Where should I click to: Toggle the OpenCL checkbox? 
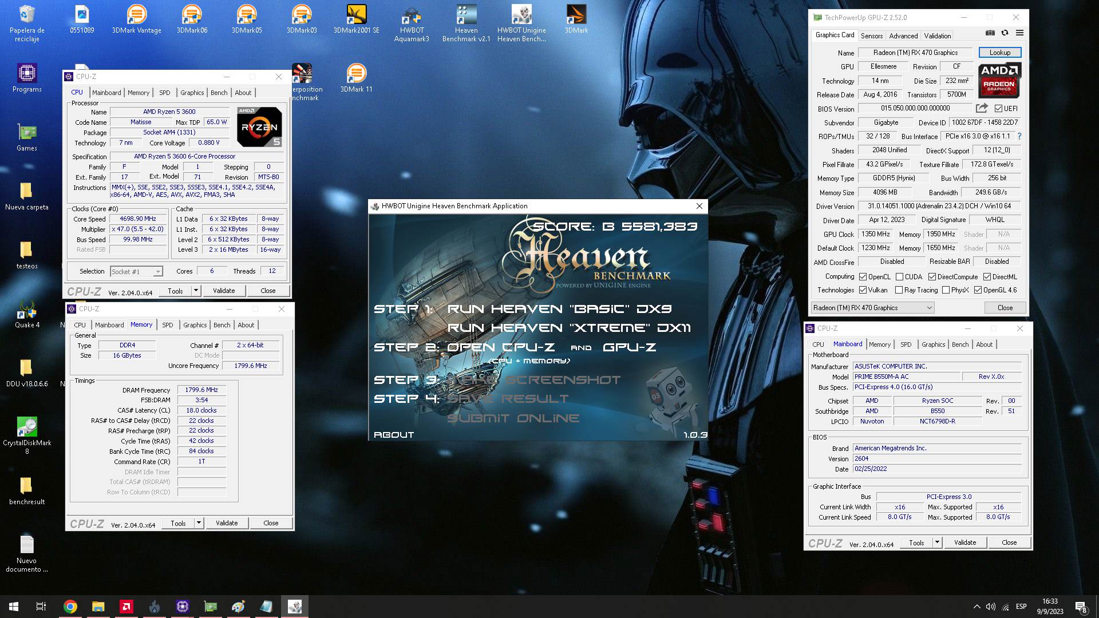click(863, 277)
